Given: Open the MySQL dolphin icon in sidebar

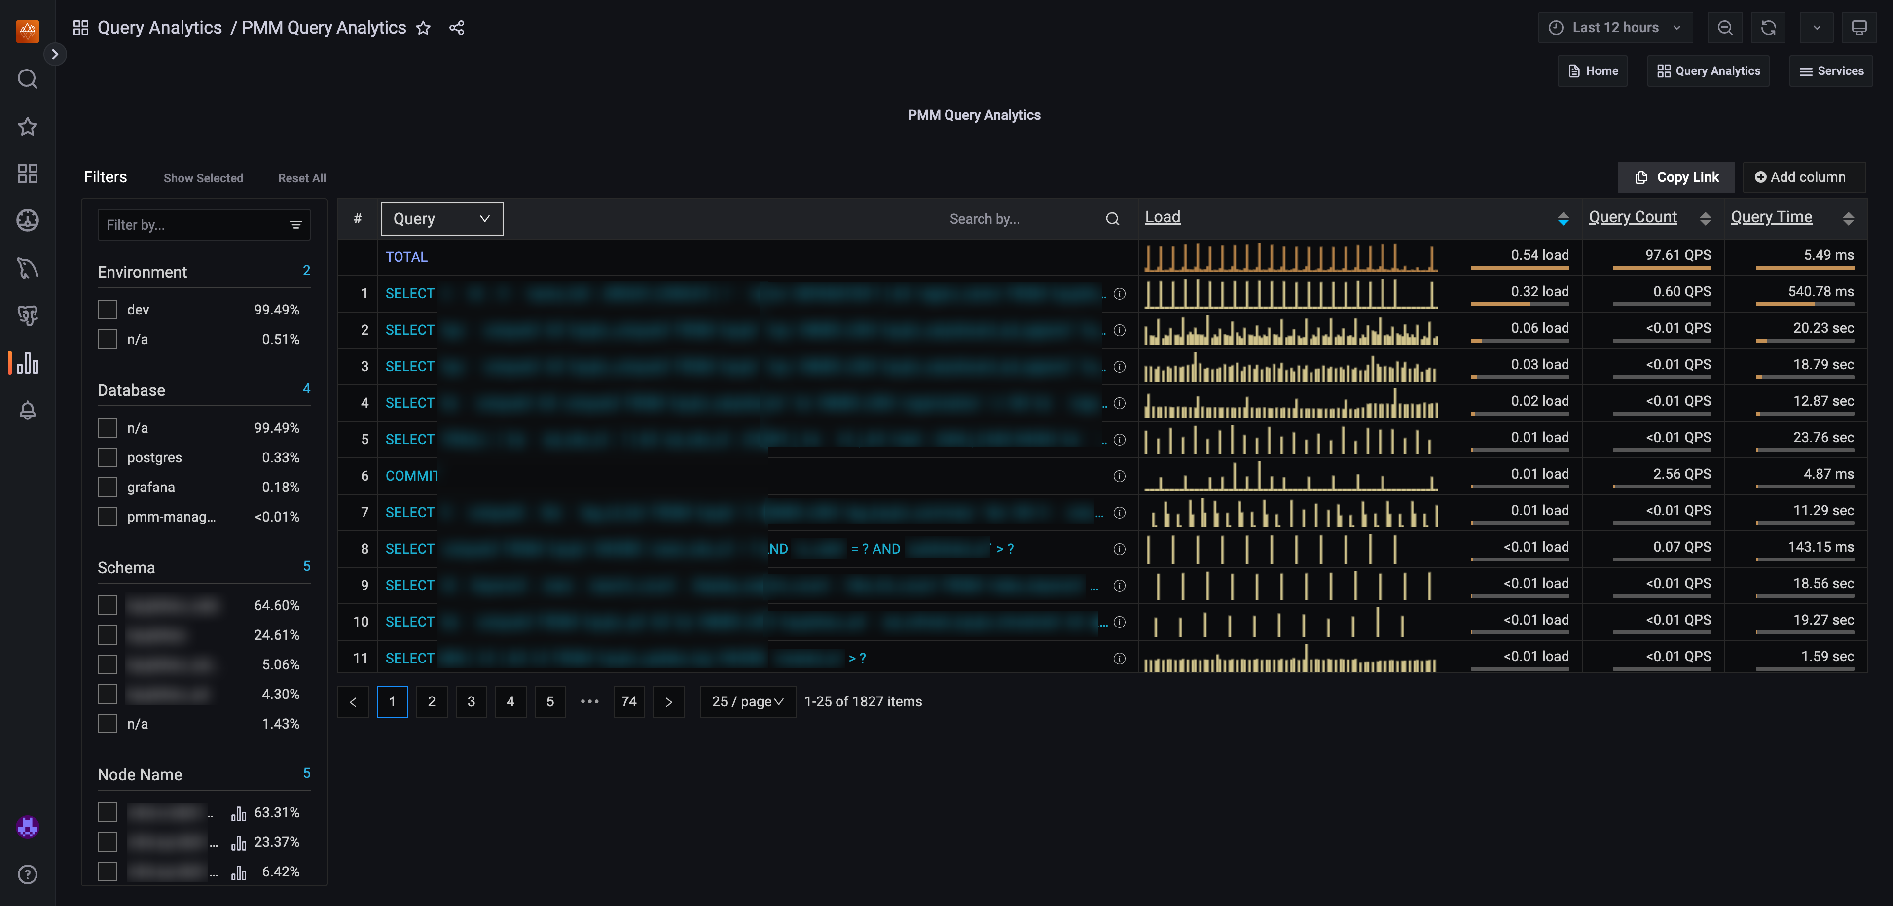Looking at the screenshot, I should pos(27,268).
